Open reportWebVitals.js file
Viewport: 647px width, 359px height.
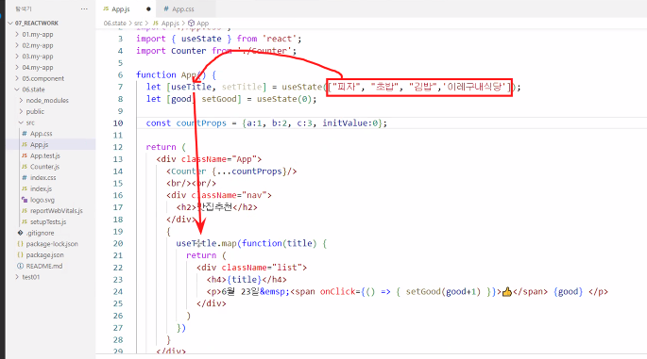pyautogui.click(x=56, y=211)
